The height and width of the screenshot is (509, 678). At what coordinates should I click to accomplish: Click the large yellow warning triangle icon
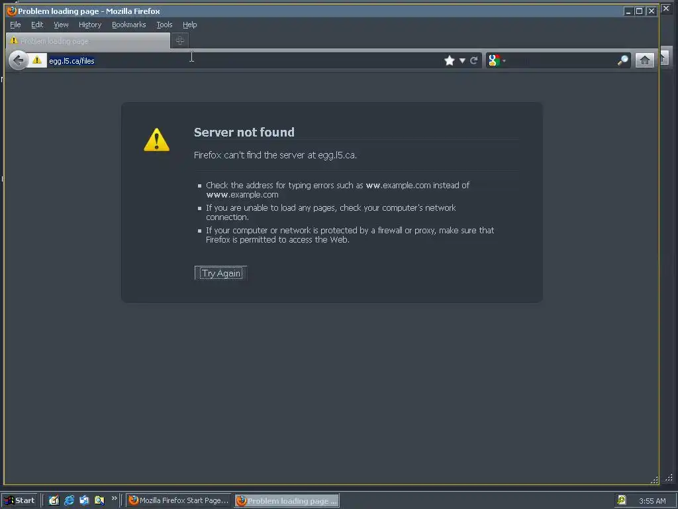coord(156,139)
